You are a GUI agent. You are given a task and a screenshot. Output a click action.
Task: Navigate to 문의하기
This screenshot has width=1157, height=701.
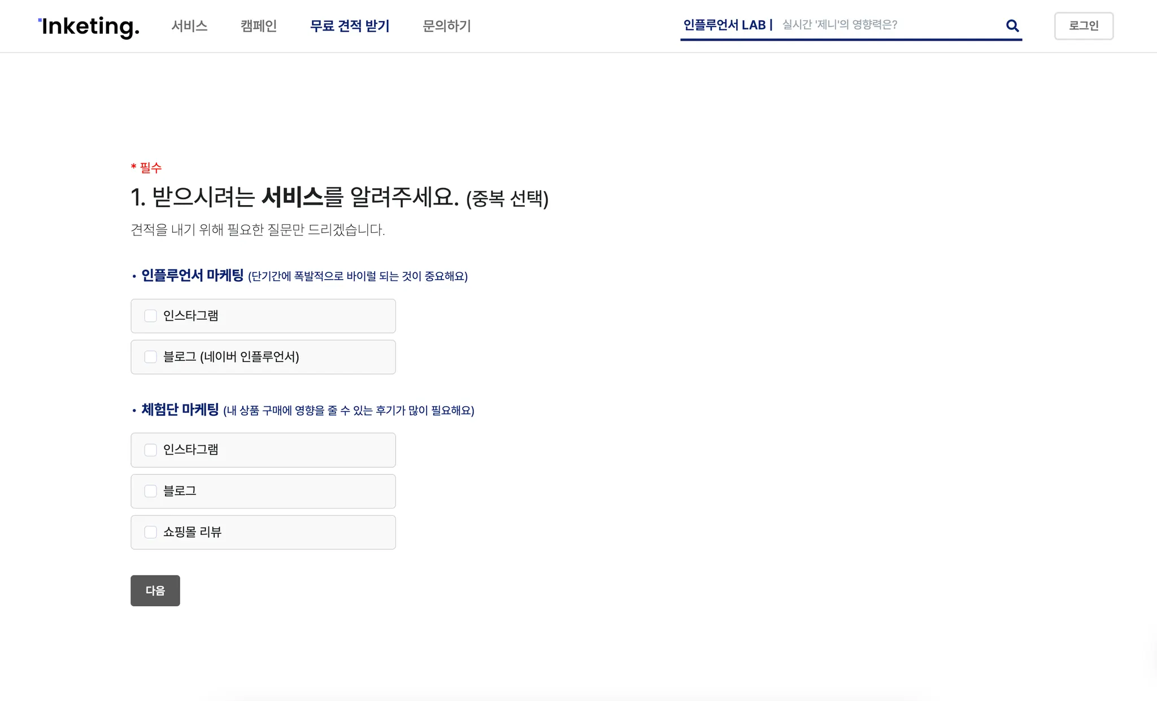[446, 26]
